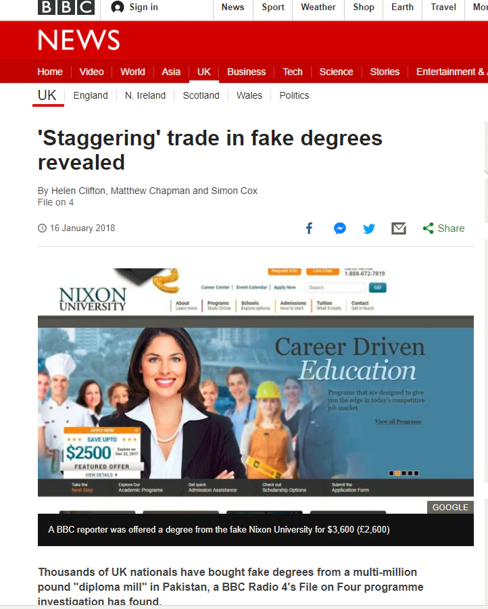The width and height of the screenshot is (488, 609).
Task: Click the File on 4 link
Action: point(55,202)
